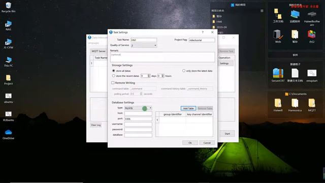This screenshot has height=183, width=325.
Task: Click the port field showing 3306
Action: (x=138, y=118)
